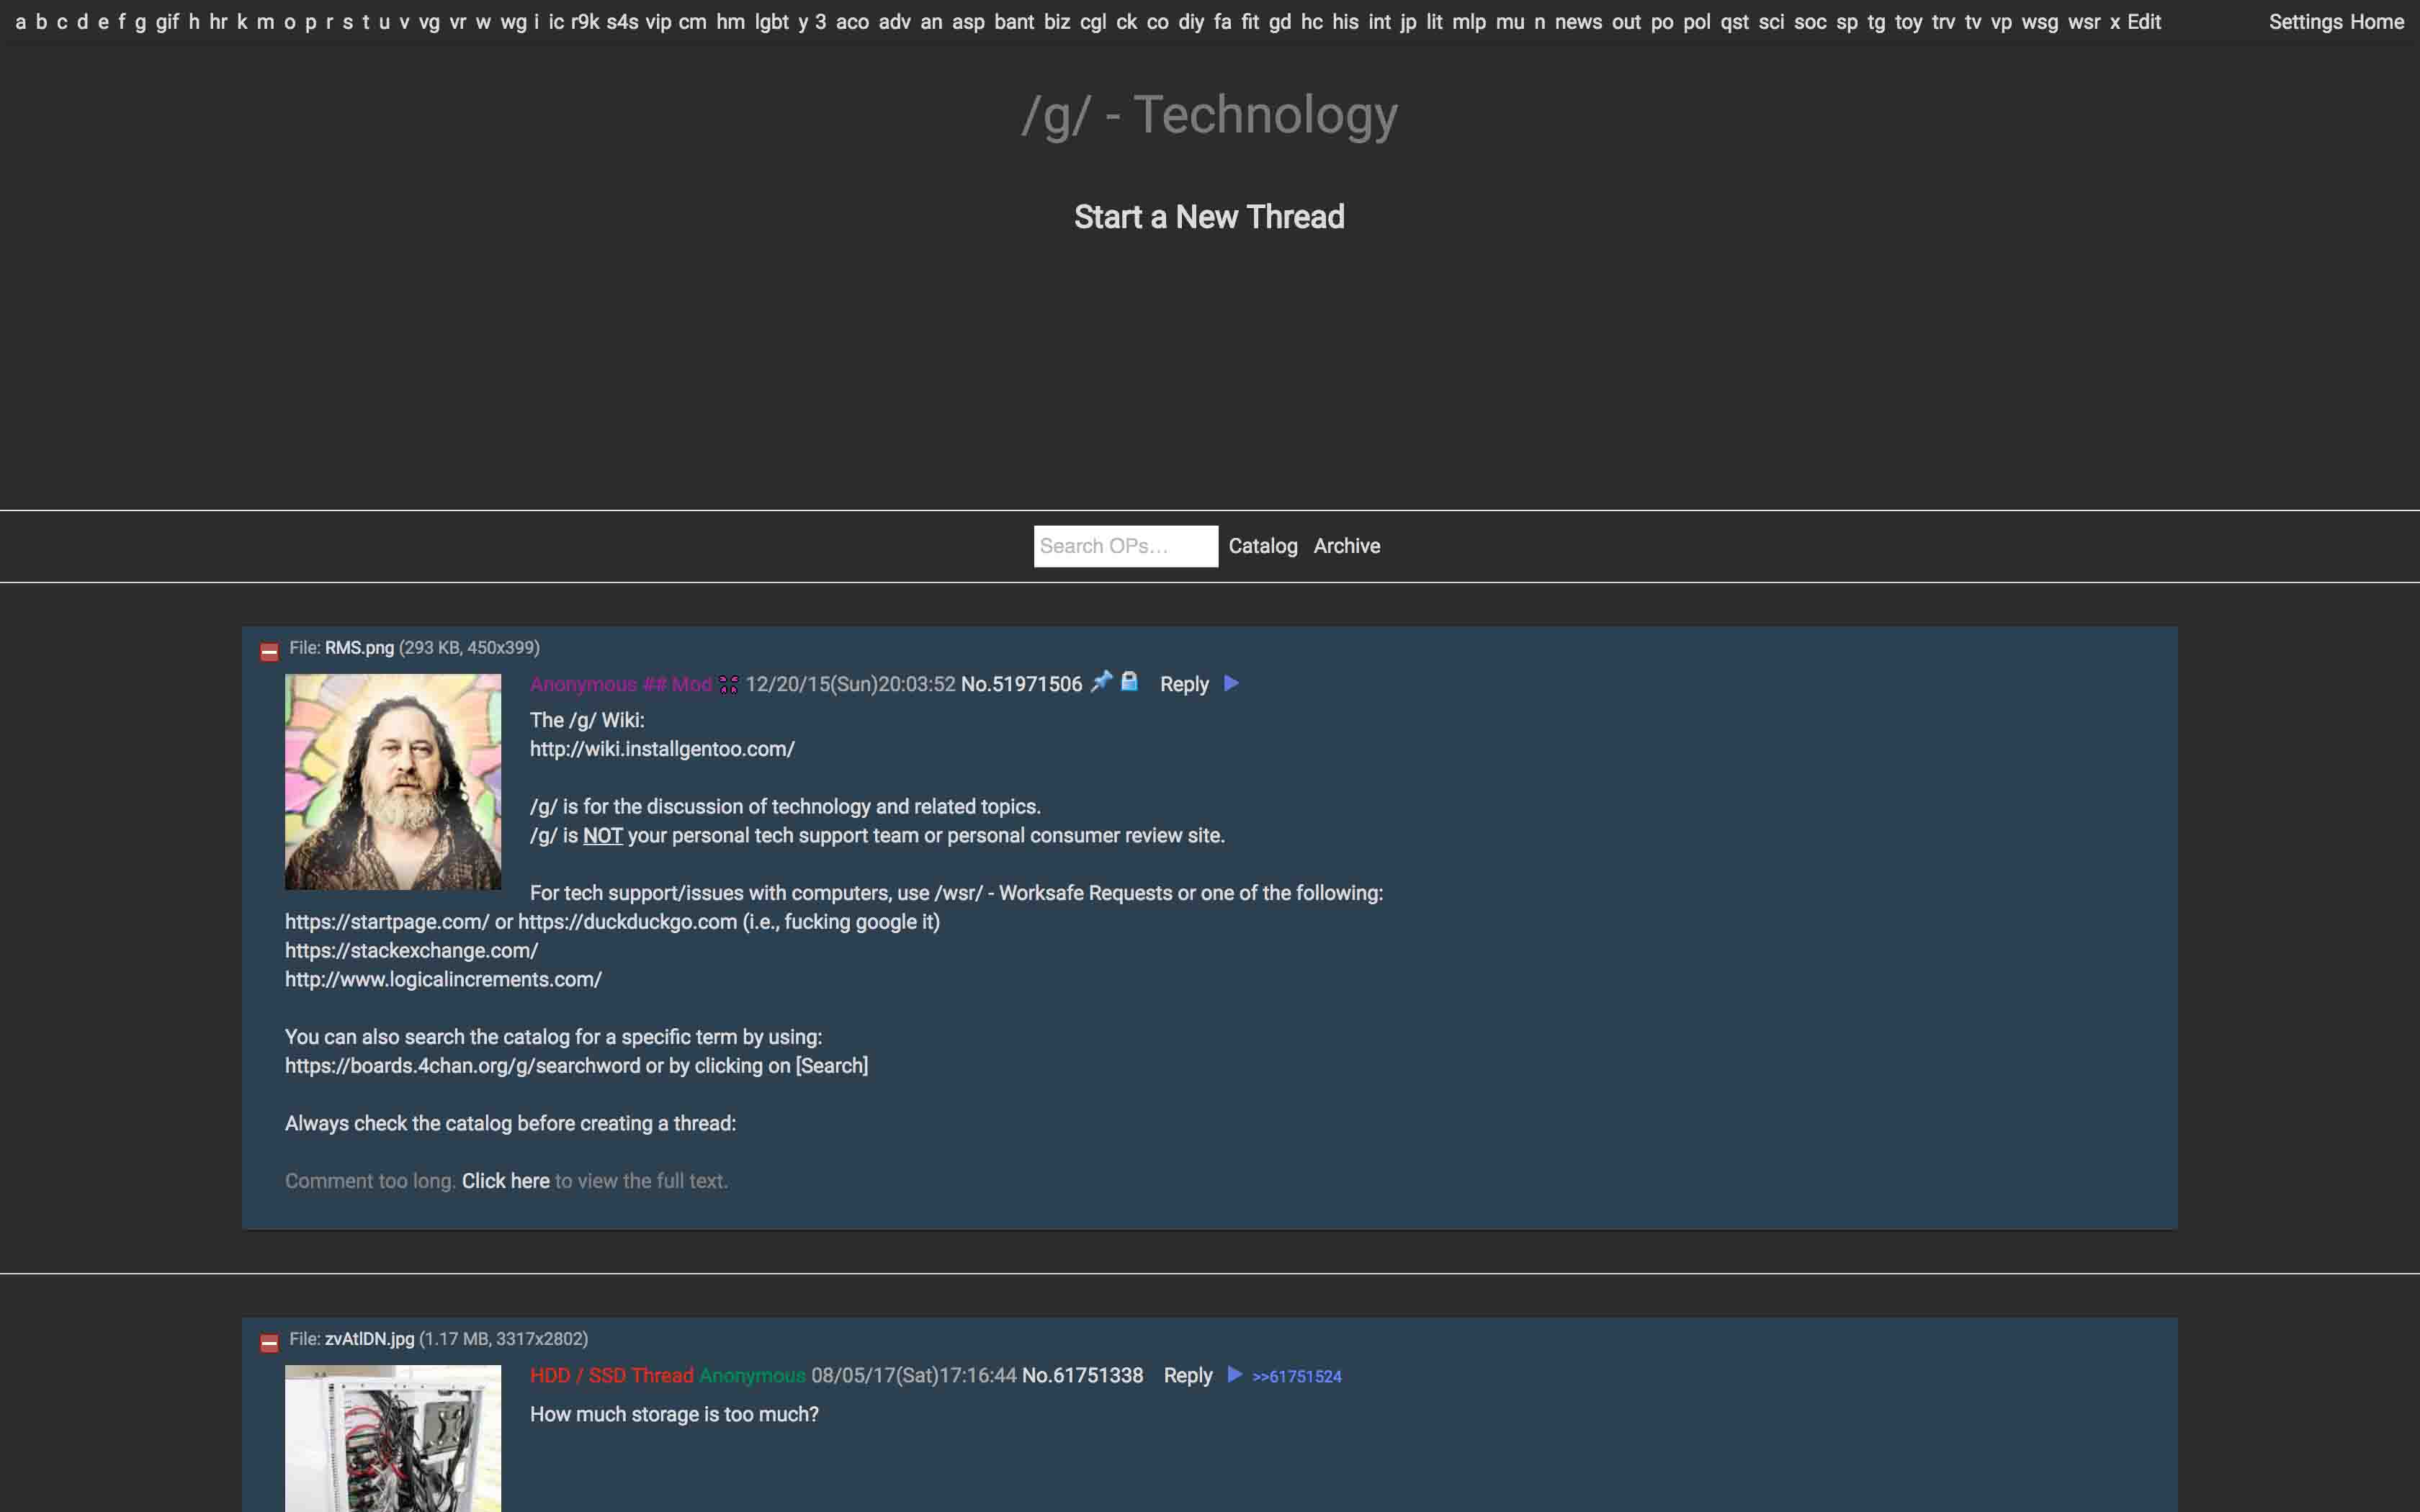Open the backlink >>61751524
Image resolution: width=2420 pixels, height=1512 pixels.
(1297, 1377)
